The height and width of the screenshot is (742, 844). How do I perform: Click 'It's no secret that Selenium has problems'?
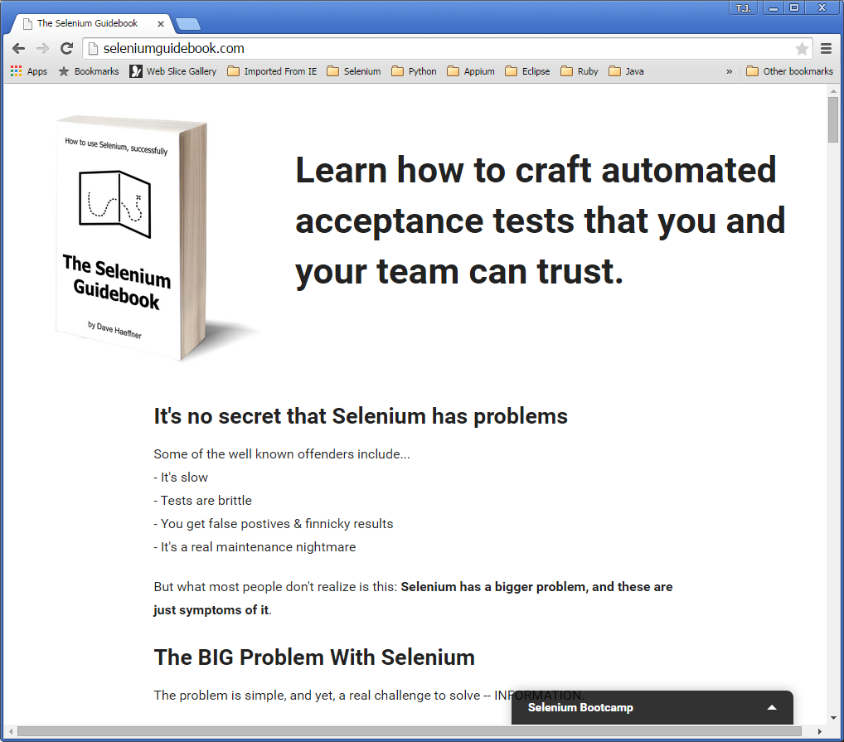[361, 416]
